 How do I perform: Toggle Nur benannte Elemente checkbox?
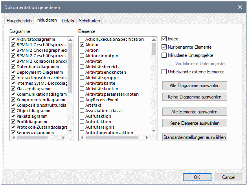(164, 47)
